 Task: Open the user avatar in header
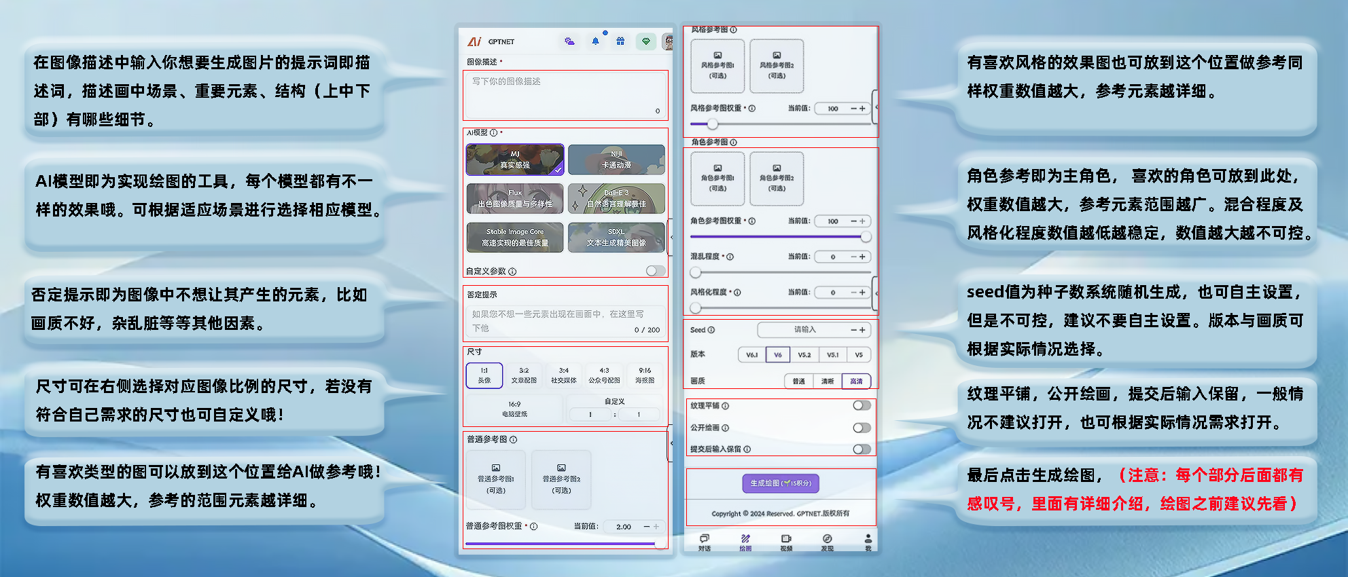[669, 42]
